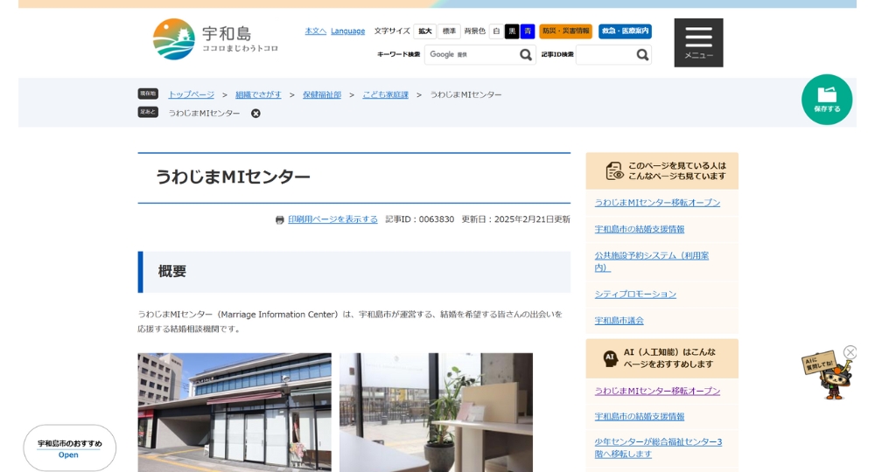Open うわじまMIセンター移転オープン link under AI recommendations
This screenshot has width=875, height=472.
[x=657, y=391]
